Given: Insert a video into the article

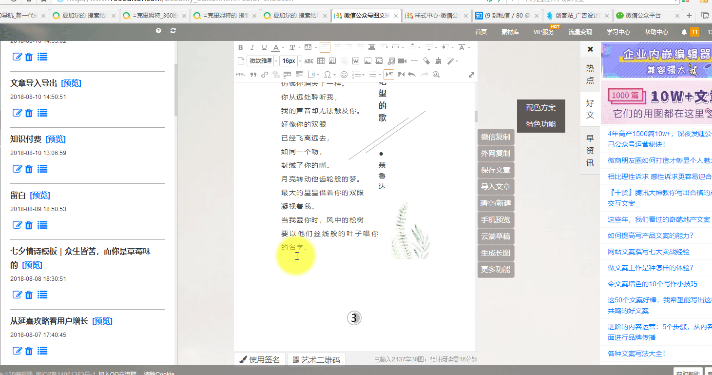Looking at the screenshot, I should (403, 61).
